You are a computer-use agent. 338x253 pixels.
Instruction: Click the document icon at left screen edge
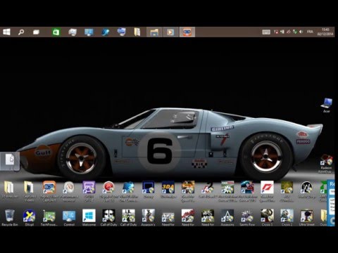tap(10, 161)
